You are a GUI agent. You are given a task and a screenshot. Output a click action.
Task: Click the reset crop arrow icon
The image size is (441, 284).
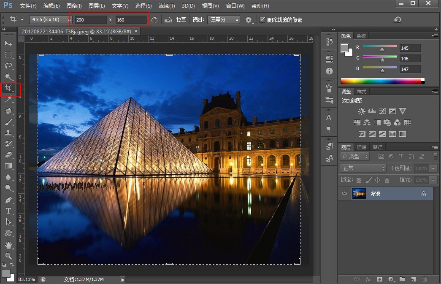coord(397,20)
